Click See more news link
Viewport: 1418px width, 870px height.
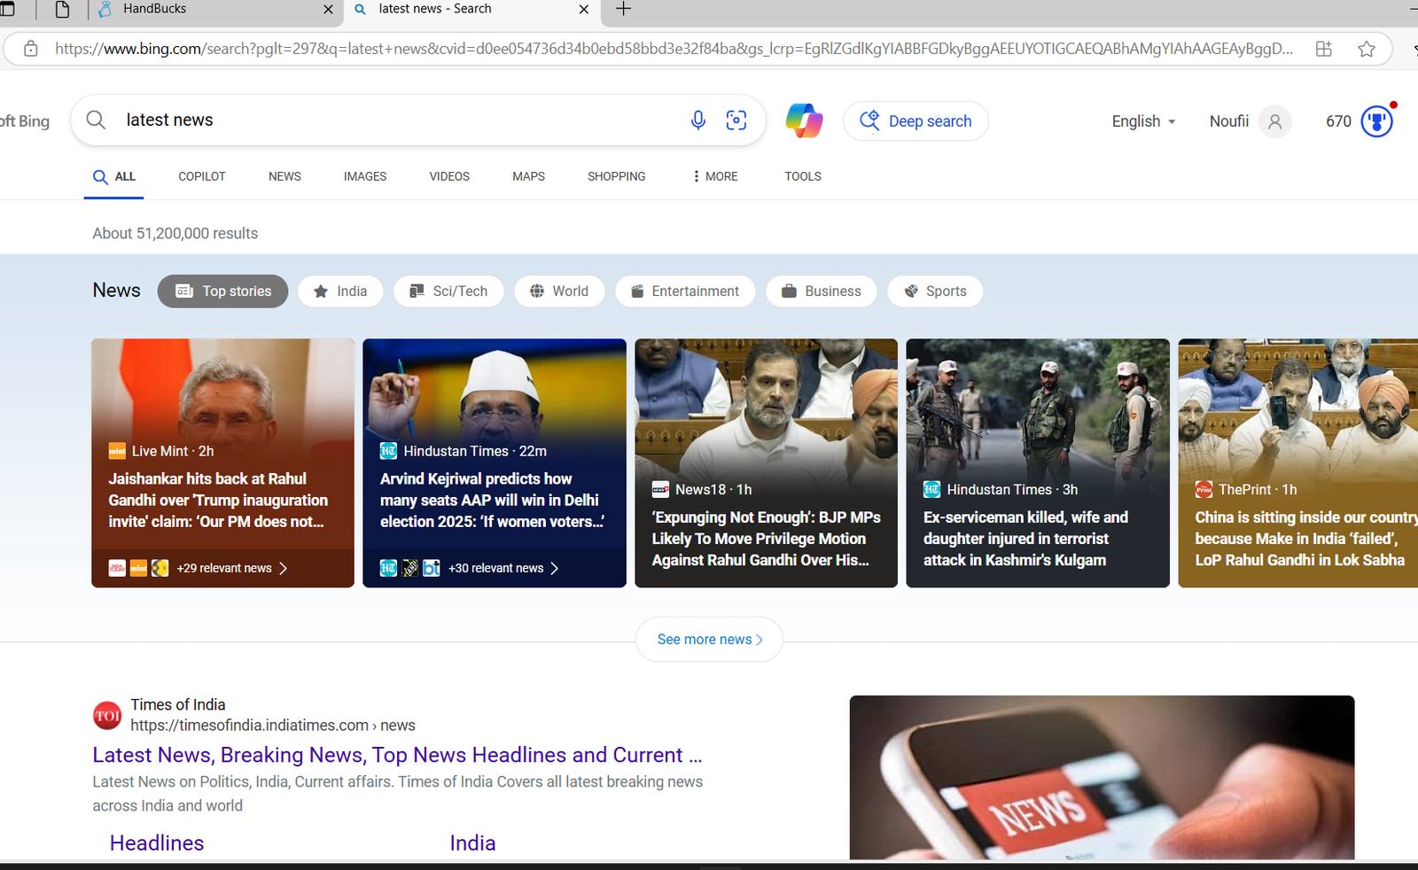[709, 640]
